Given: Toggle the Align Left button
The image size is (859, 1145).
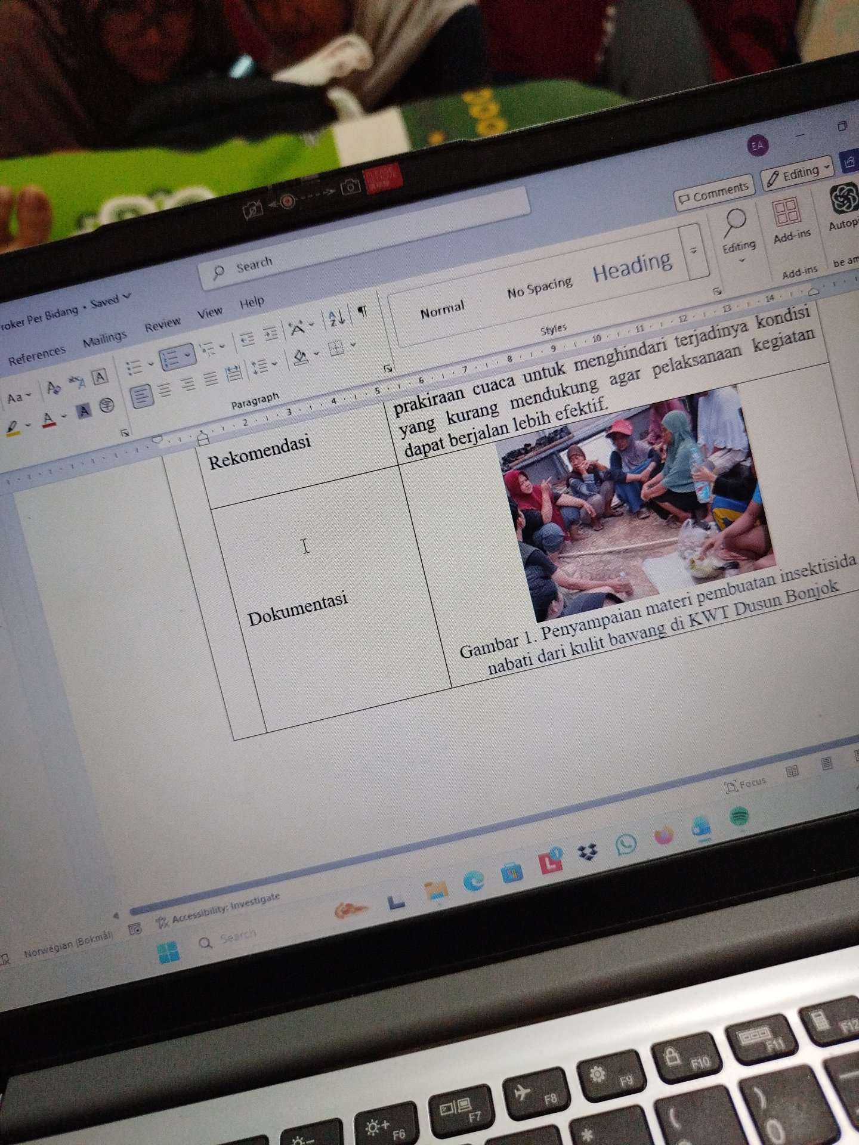Looking at the screenshot, I should tap(141, 395).
